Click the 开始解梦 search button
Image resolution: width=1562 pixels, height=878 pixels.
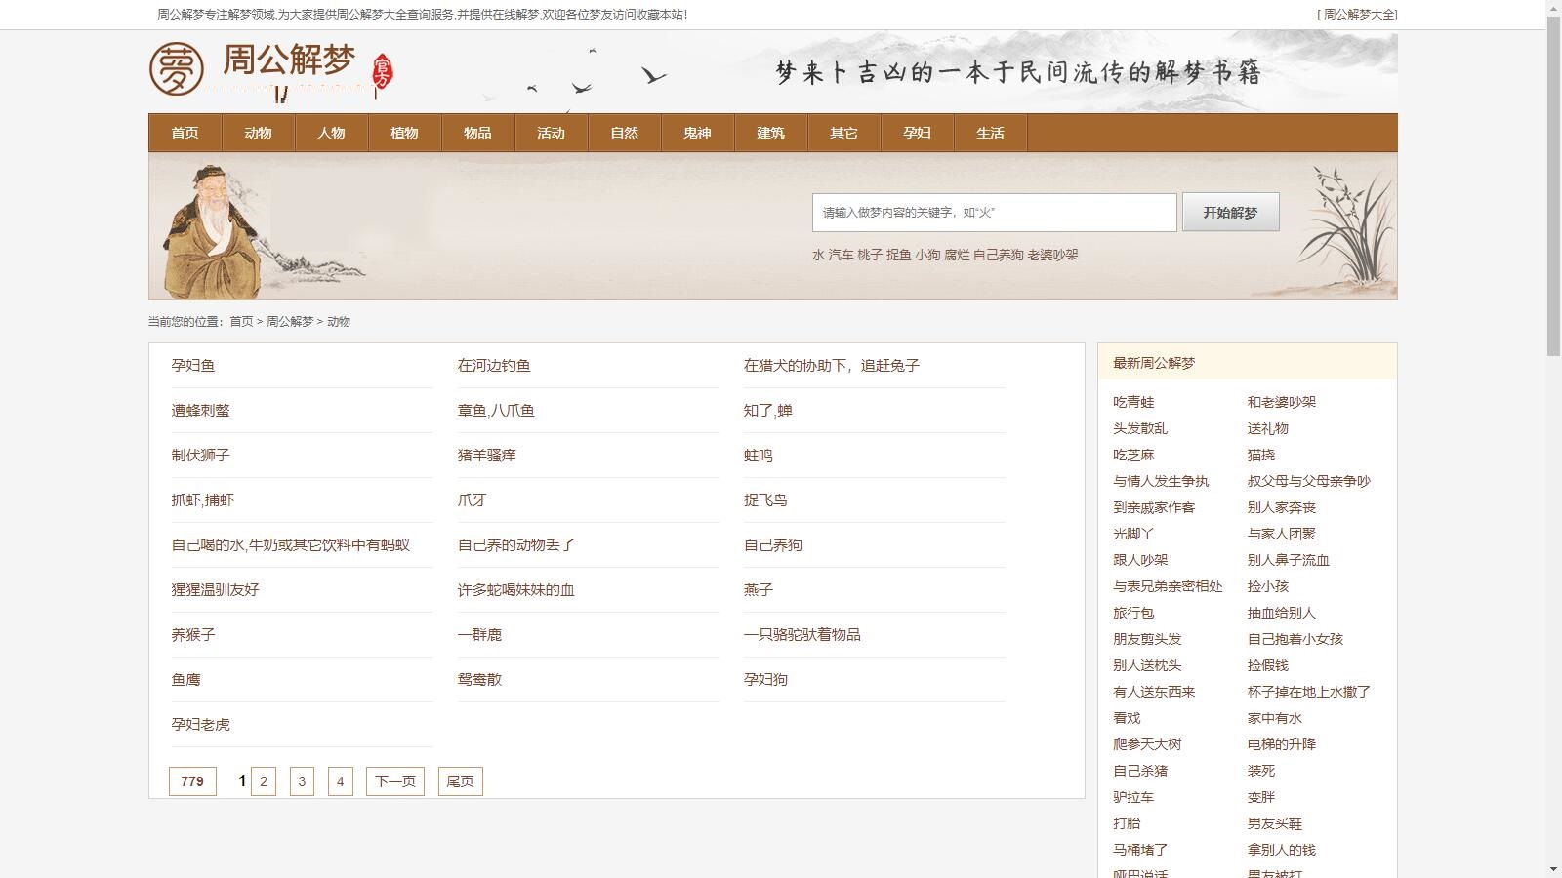pyautogui.click(x=1230, y=212)
